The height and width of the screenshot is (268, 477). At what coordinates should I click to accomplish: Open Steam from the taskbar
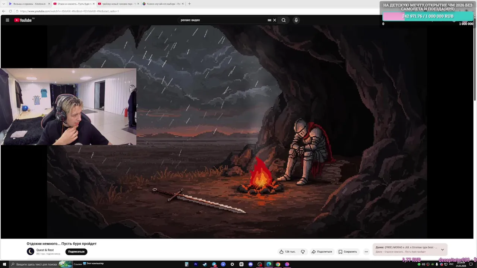pyautogui.click(x=205, y=264)
